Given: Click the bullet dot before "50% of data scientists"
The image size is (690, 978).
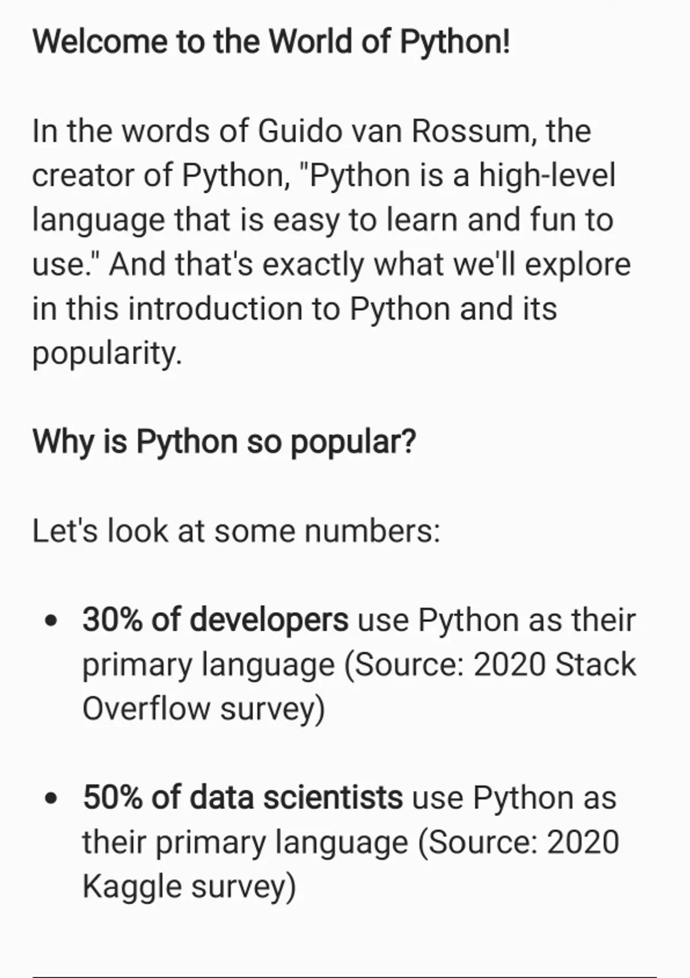Looking at the screenshot, I should click(52, 798).
